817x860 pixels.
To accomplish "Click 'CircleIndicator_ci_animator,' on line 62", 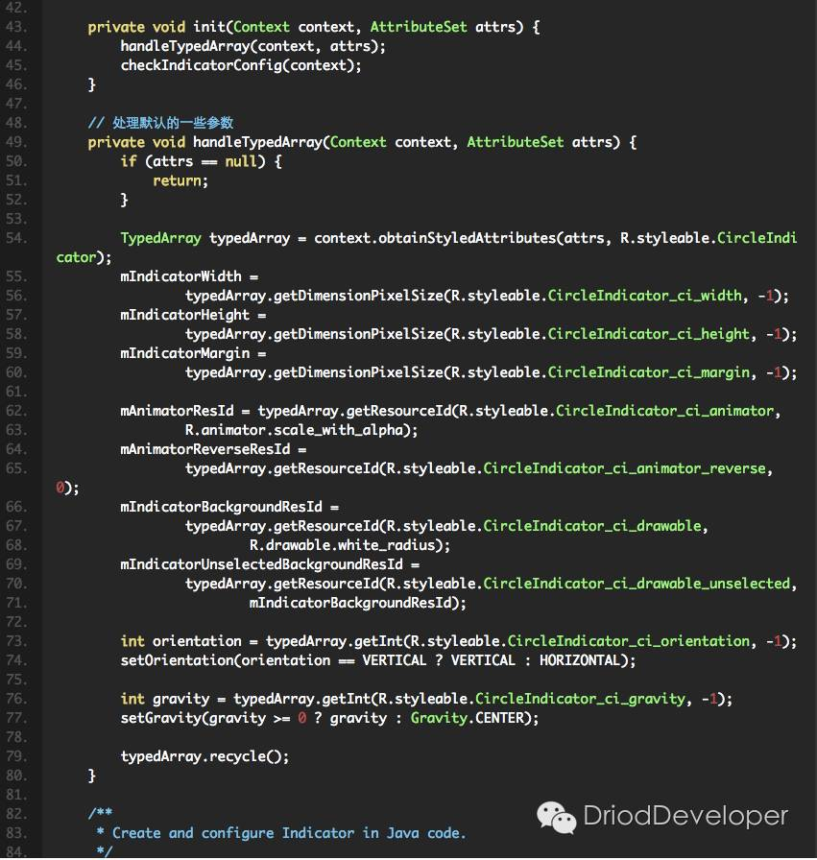I will [x=668, y=411].
